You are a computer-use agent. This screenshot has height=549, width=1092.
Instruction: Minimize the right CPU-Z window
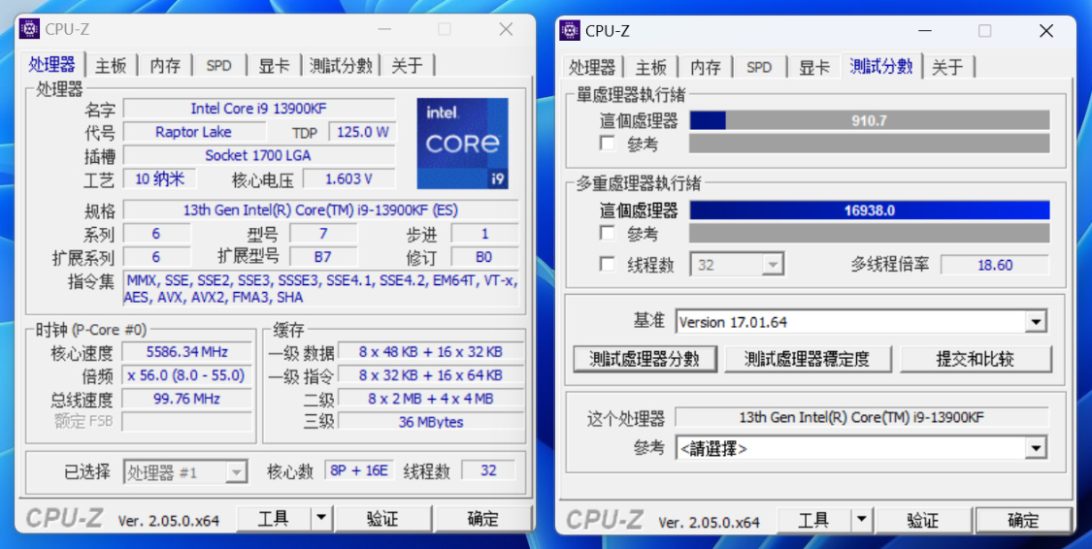click(924, 31)
